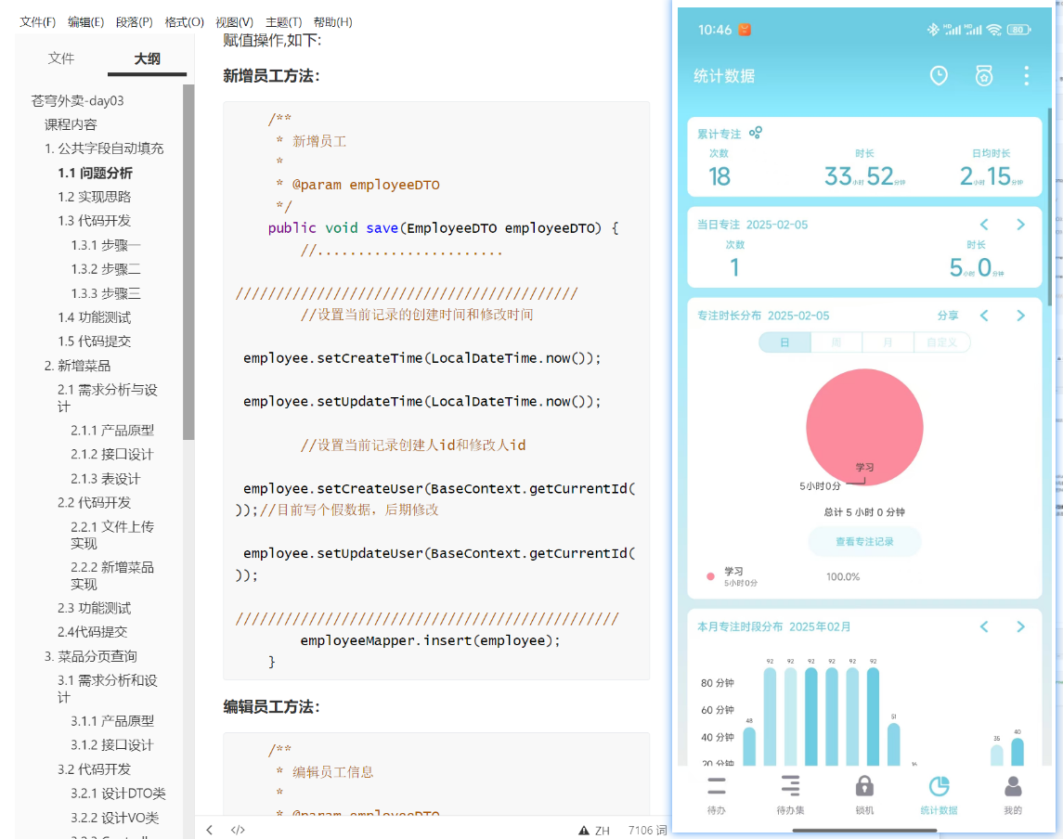Select the 统计数据 pie chart icon
The height and width of the screenshot is (839, 1063).
(939, 785)
